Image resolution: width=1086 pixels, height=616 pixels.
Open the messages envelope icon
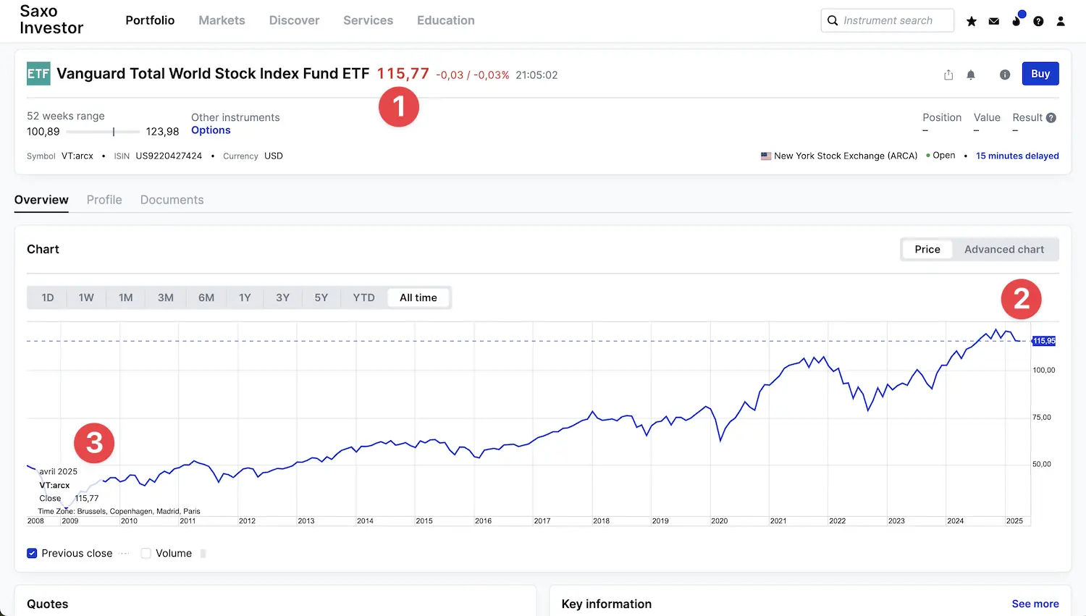coord(994,21)
